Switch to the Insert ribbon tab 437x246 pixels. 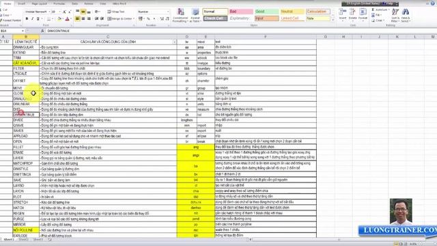[21, 3]
